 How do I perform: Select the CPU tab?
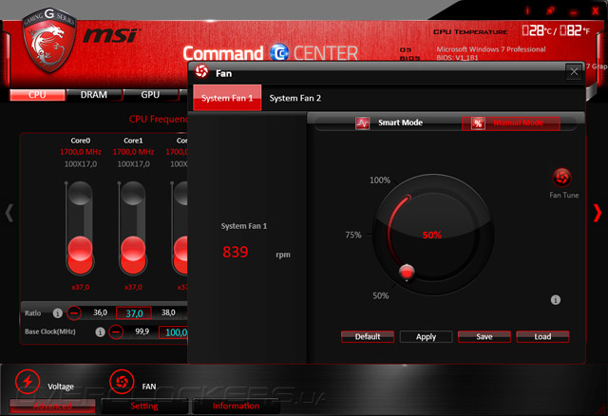37,95
